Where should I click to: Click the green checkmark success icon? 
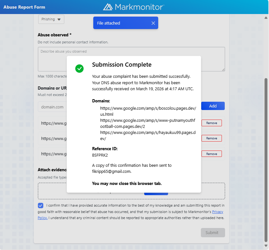pos(80,68)
